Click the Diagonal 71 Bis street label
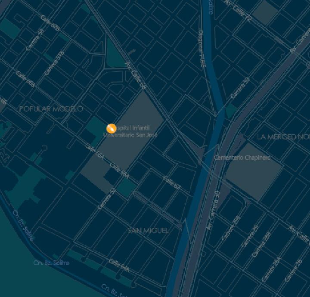The height and width of the screenshot is (297, 310). pyautogui.click(x=201, y=49)
